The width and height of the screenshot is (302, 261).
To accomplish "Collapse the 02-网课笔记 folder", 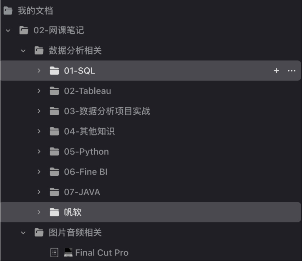I will (8, 31).
